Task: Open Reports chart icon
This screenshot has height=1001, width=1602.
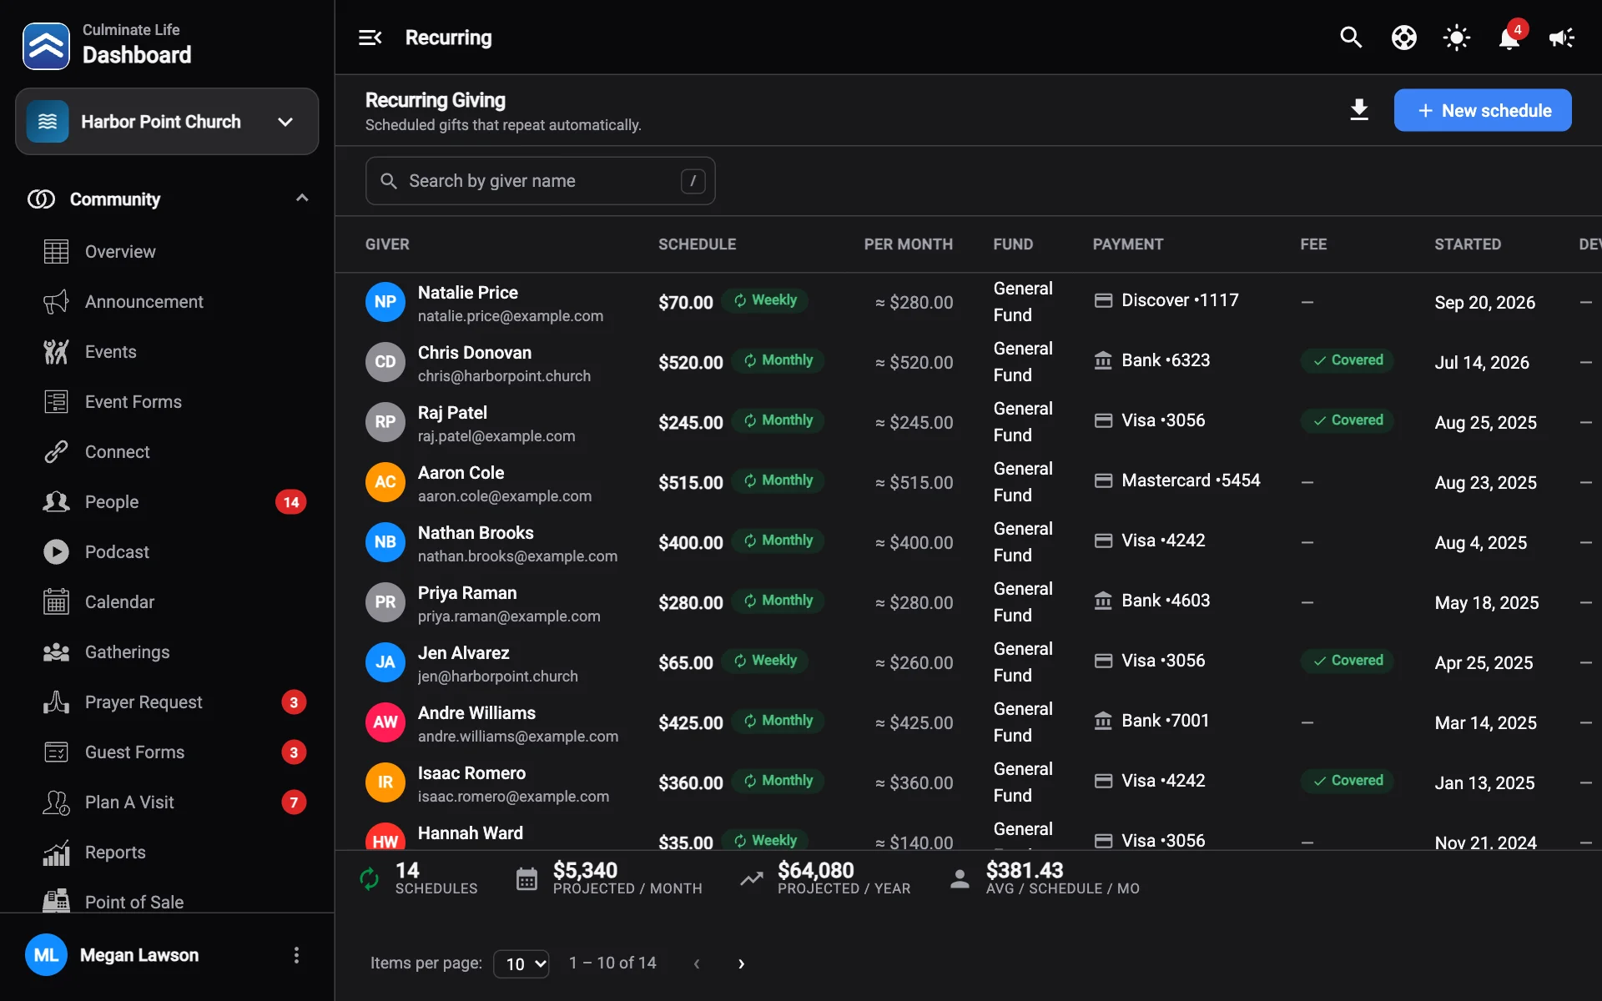Action: click(x=56, y=853)
